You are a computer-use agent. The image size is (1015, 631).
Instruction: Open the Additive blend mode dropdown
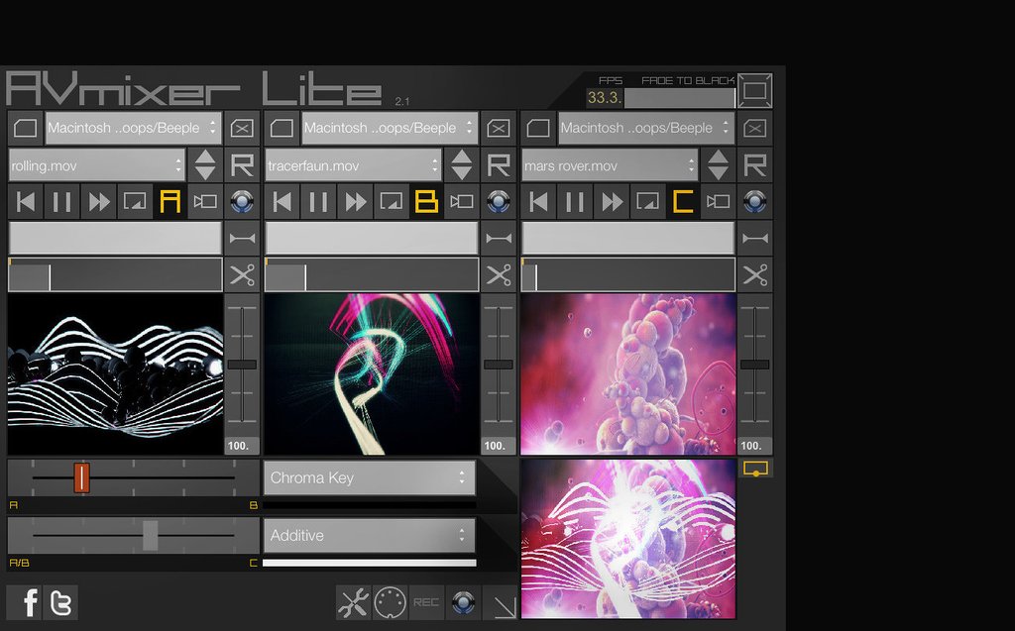(370, 535)
